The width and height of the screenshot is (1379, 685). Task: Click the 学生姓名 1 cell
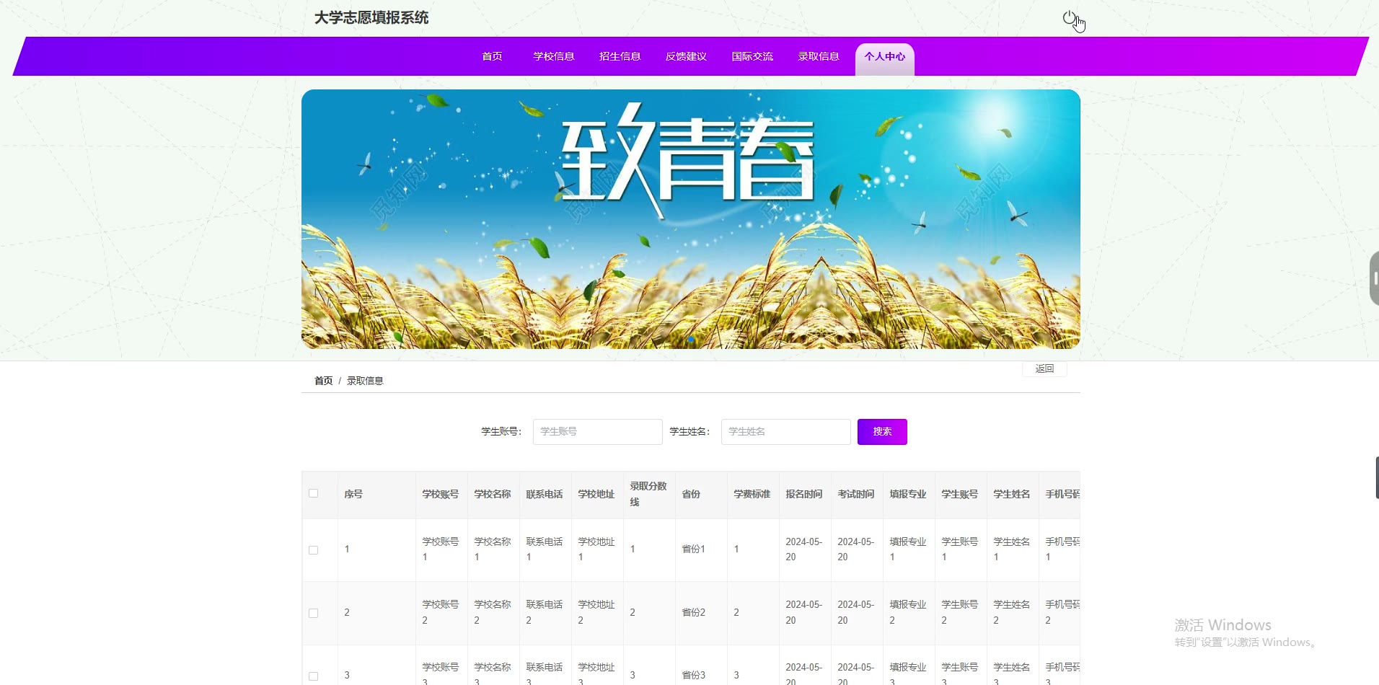pyautogui.click(x=1012, y=549)
